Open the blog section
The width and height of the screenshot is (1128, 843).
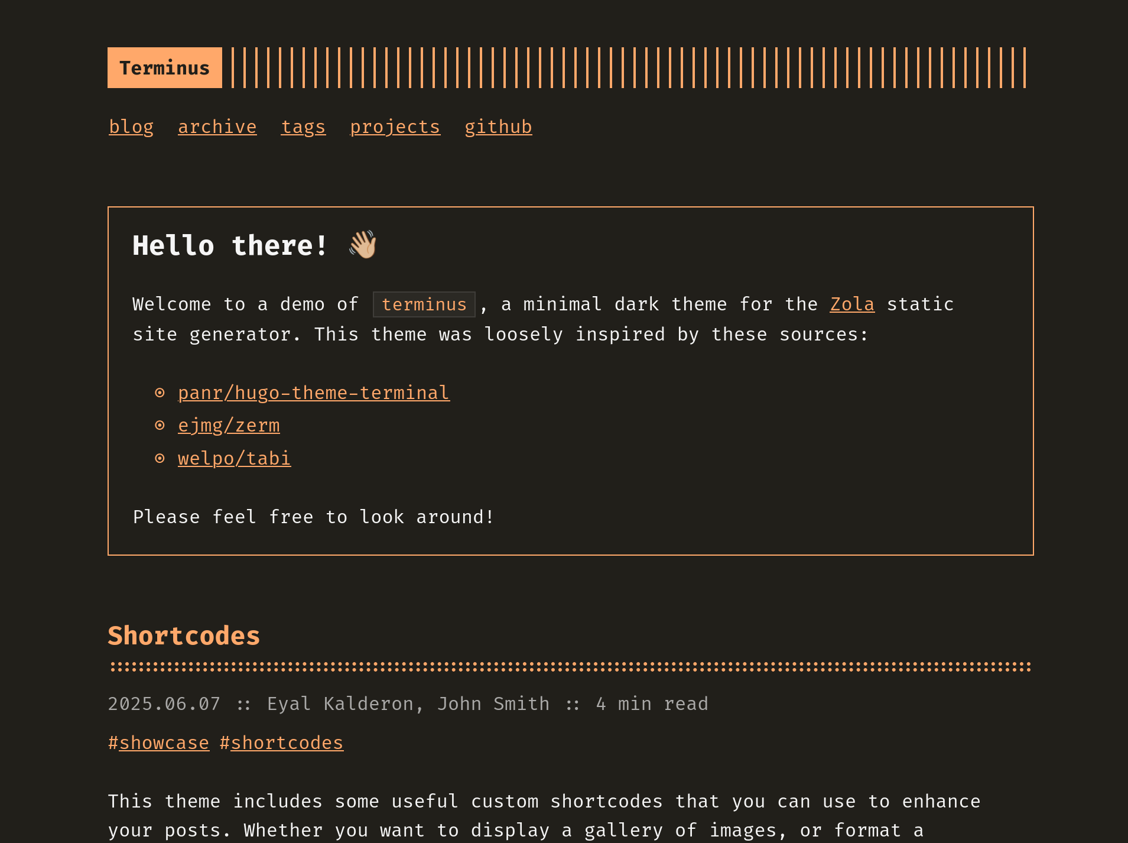click(131, 127)
